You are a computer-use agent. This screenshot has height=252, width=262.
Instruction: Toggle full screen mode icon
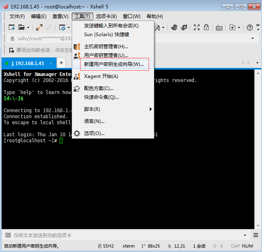(197, 27)
